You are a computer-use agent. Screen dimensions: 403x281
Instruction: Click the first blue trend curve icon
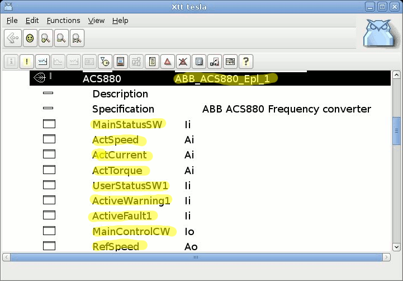(42, 62)
